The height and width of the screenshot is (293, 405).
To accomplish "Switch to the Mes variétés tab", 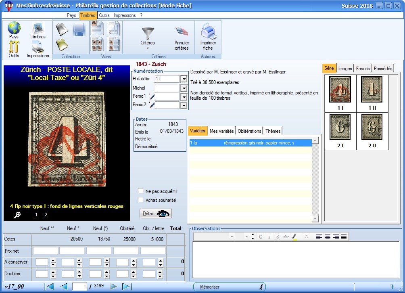I will click(221, 131).
